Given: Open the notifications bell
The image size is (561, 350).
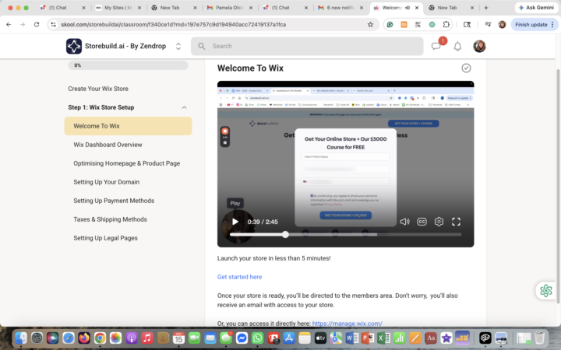Looking at the screenshot, I should pos(457,47).
